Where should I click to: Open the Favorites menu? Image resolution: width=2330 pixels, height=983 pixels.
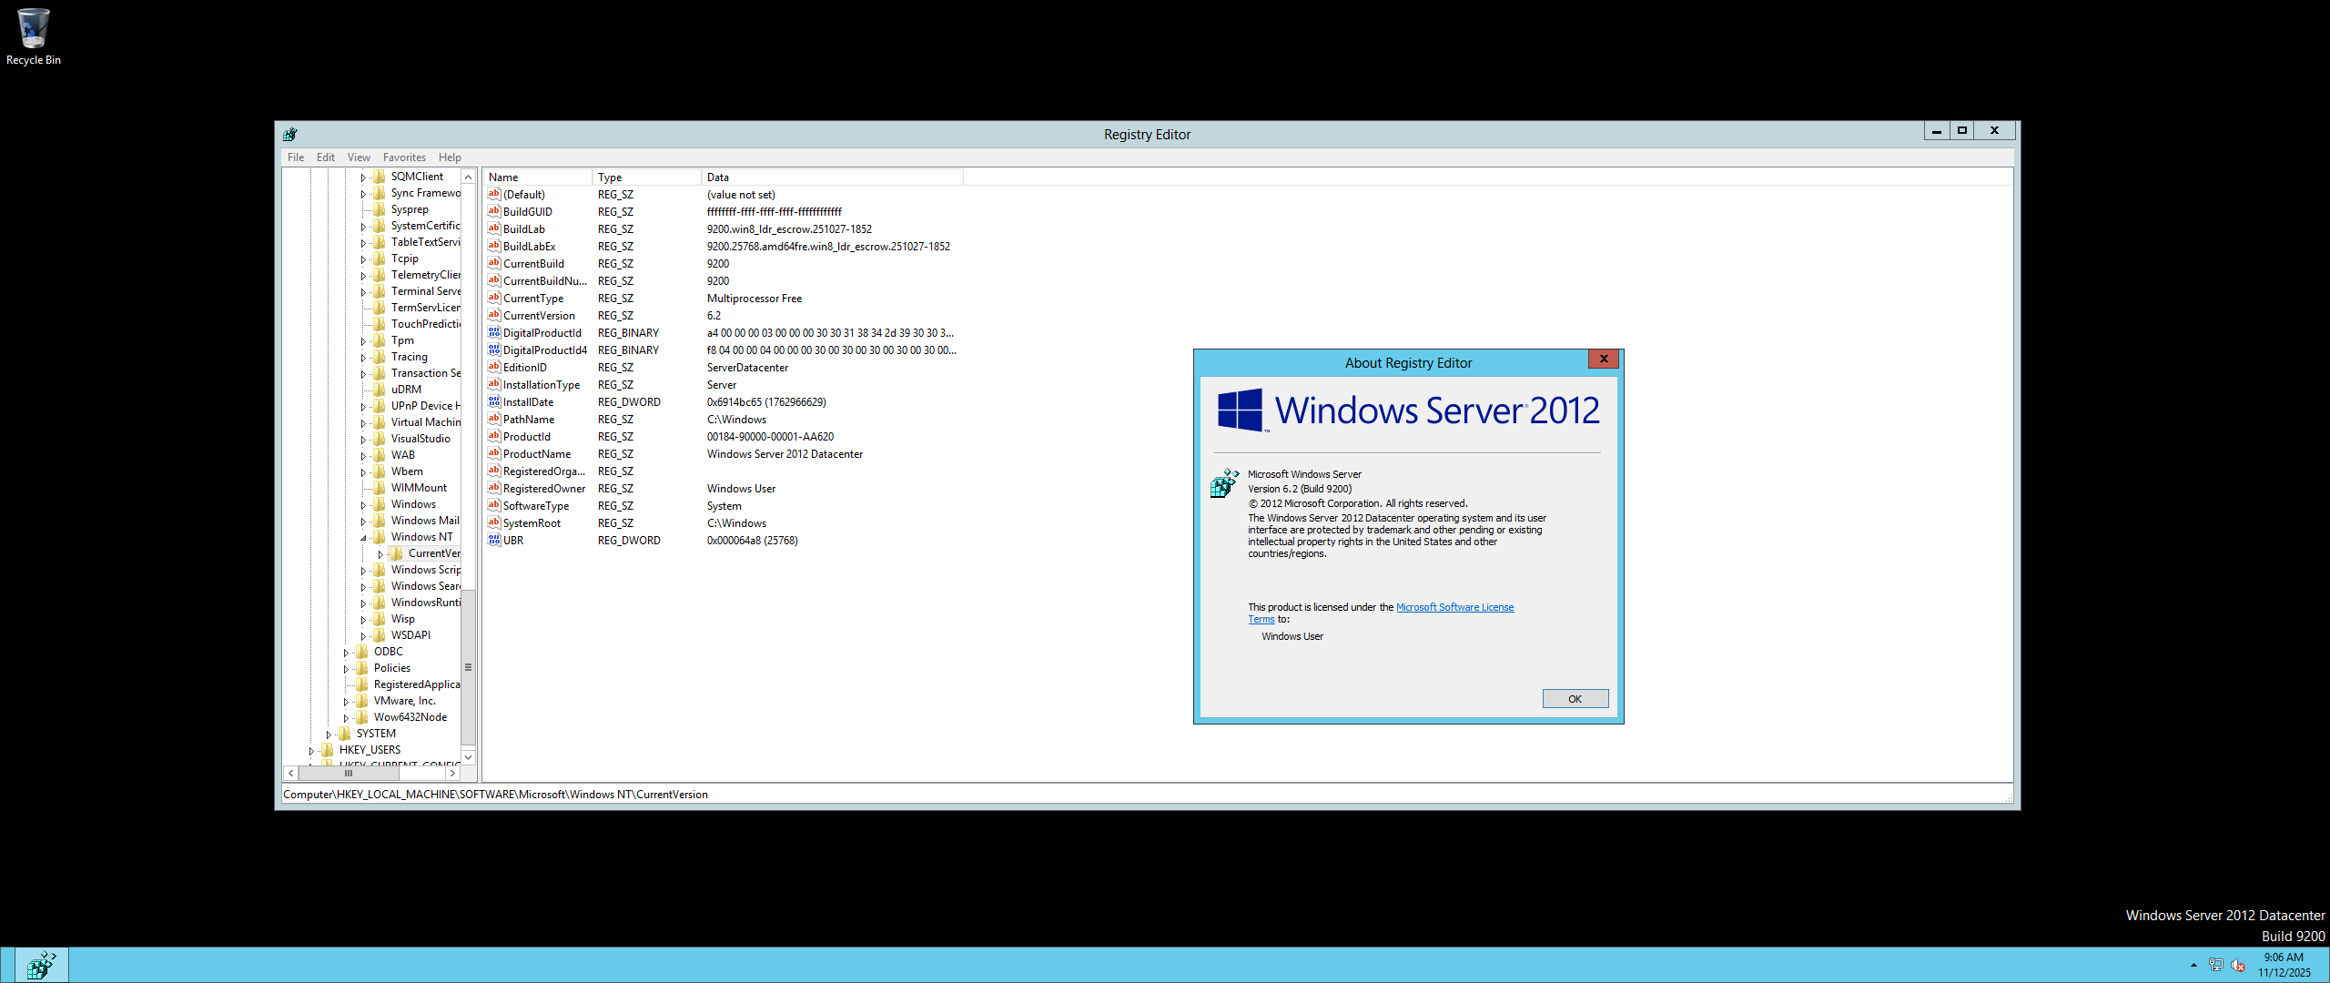(404, 157)
